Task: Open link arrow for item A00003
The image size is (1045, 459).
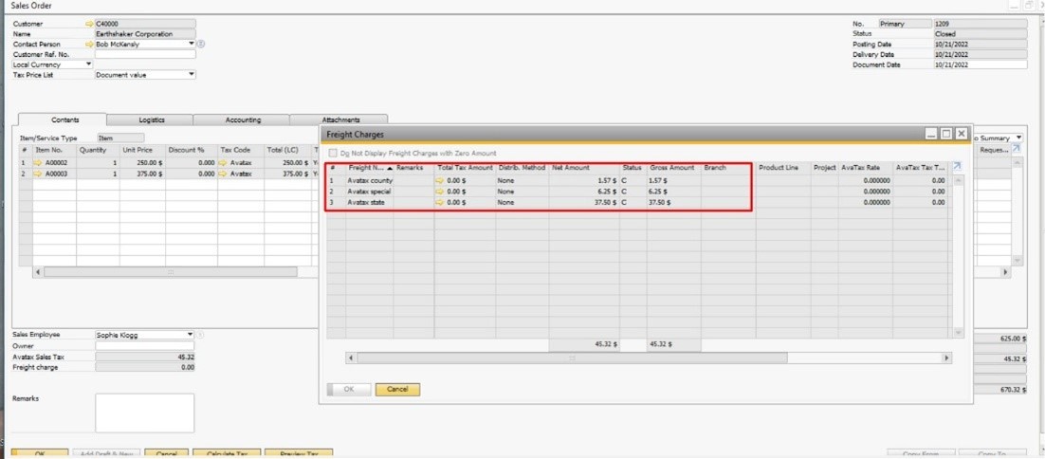Action: pyautogui.click(x=38, y=174)
